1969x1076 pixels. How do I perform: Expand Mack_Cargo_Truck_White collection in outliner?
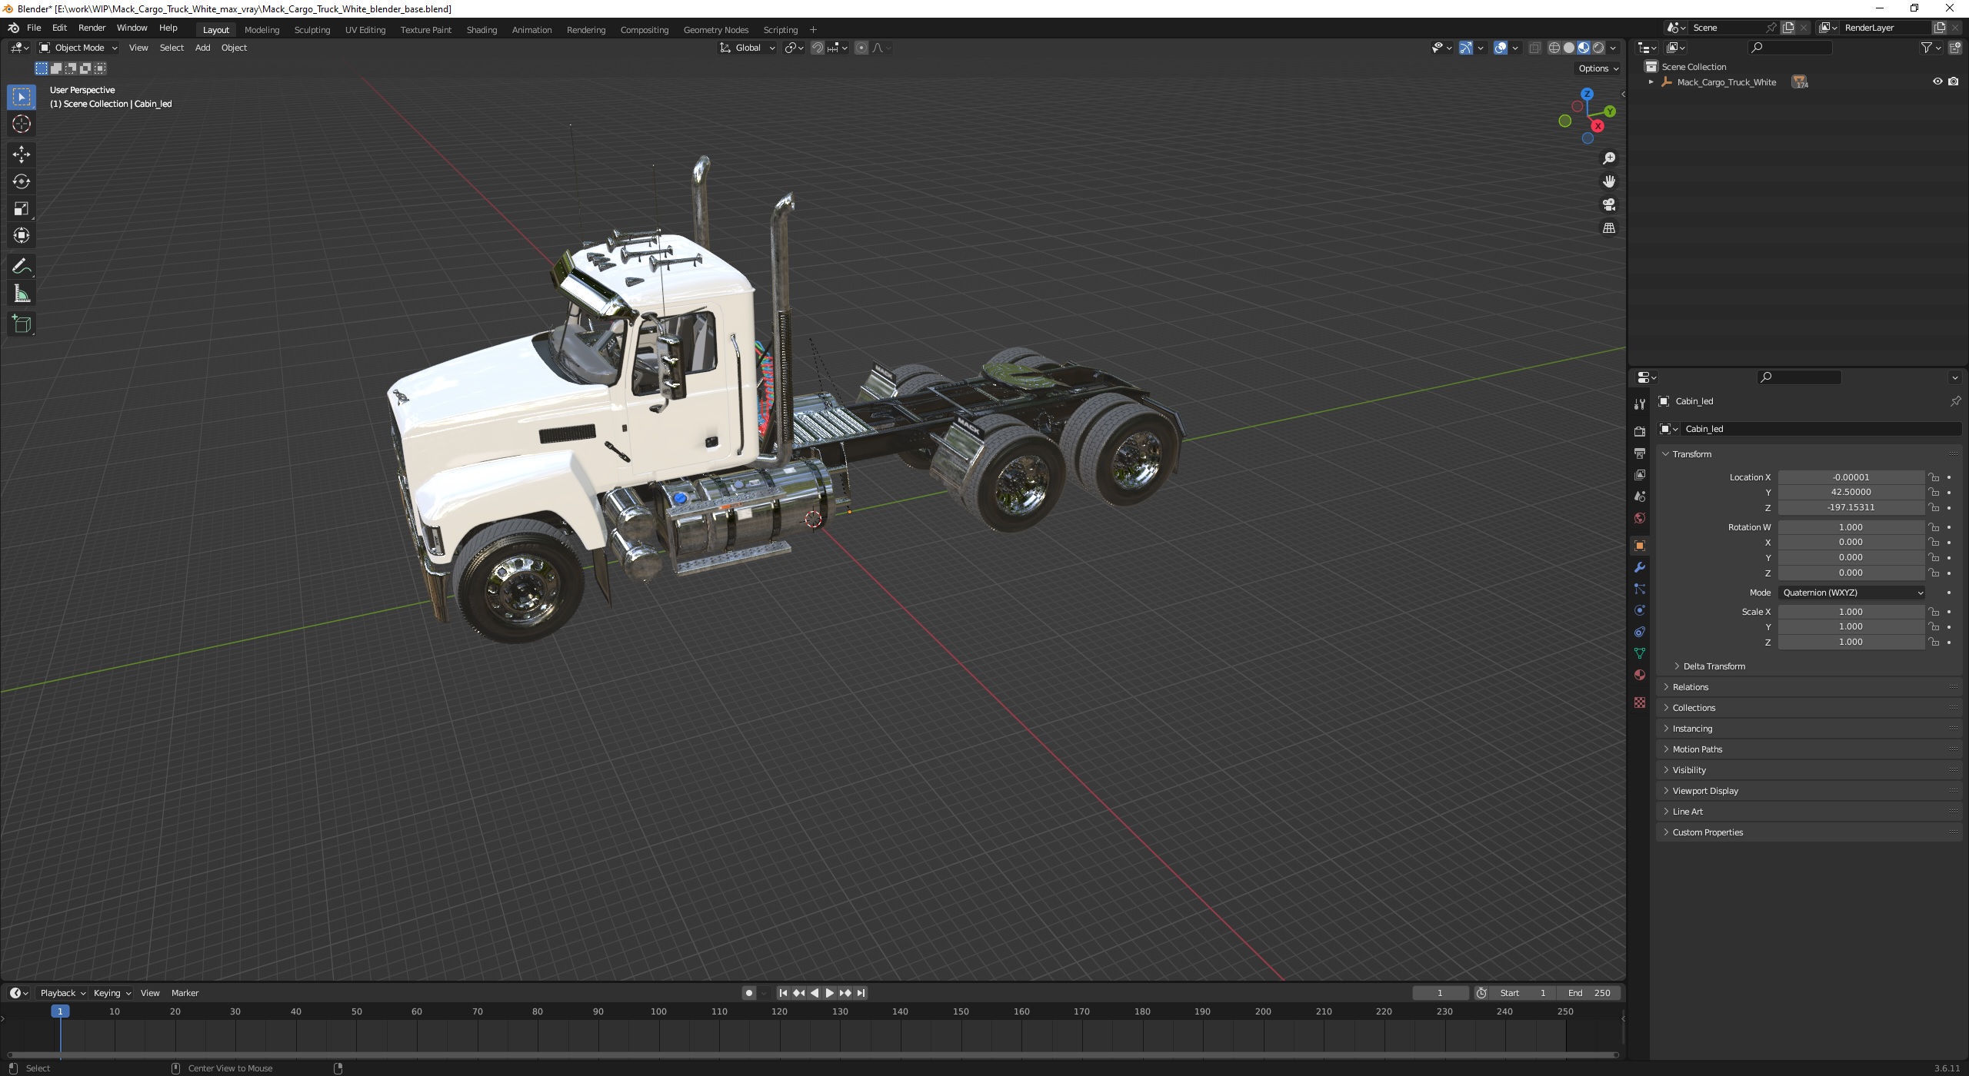click(x=1651, y=82)
